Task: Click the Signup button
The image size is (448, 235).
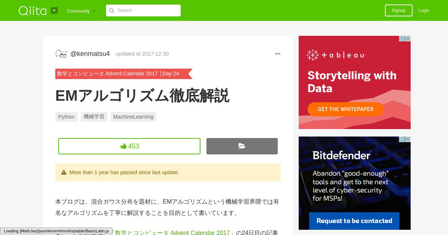Action: pyautogui.click(x=399, y=10)
